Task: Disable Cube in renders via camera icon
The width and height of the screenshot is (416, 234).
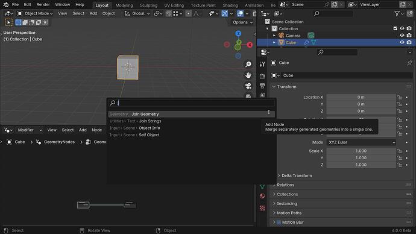Action: tap(409, 42)
